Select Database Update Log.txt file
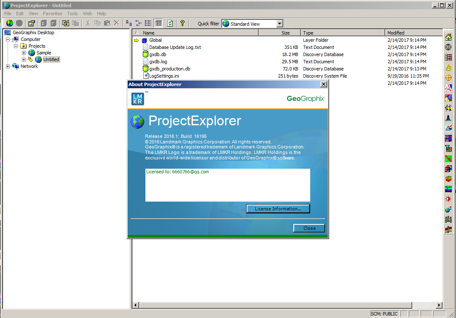The width and height of the screenshot is (456, 318). click(175, 47)
